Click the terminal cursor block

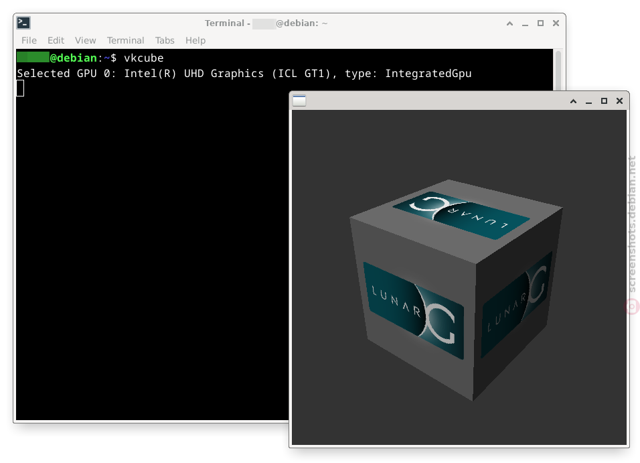20,88
